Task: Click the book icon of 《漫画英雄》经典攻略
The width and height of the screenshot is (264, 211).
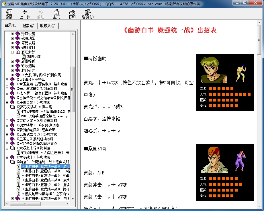Action: tap(13, 102)
